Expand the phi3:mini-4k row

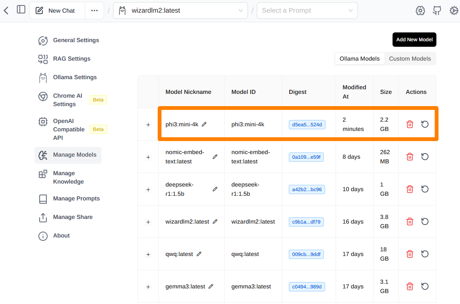pos(148,125)
